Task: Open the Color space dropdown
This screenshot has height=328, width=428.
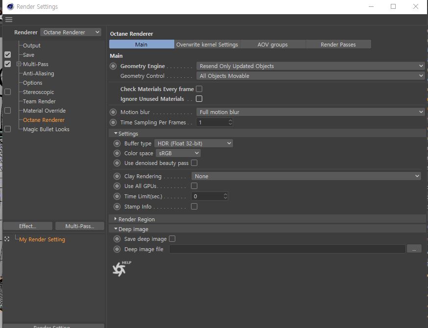Action: tap(178, 153)
